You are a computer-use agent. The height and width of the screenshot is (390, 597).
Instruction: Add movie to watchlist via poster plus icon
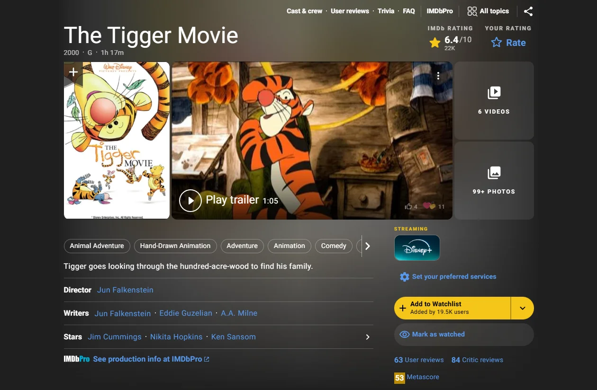(x=73, y=72)
